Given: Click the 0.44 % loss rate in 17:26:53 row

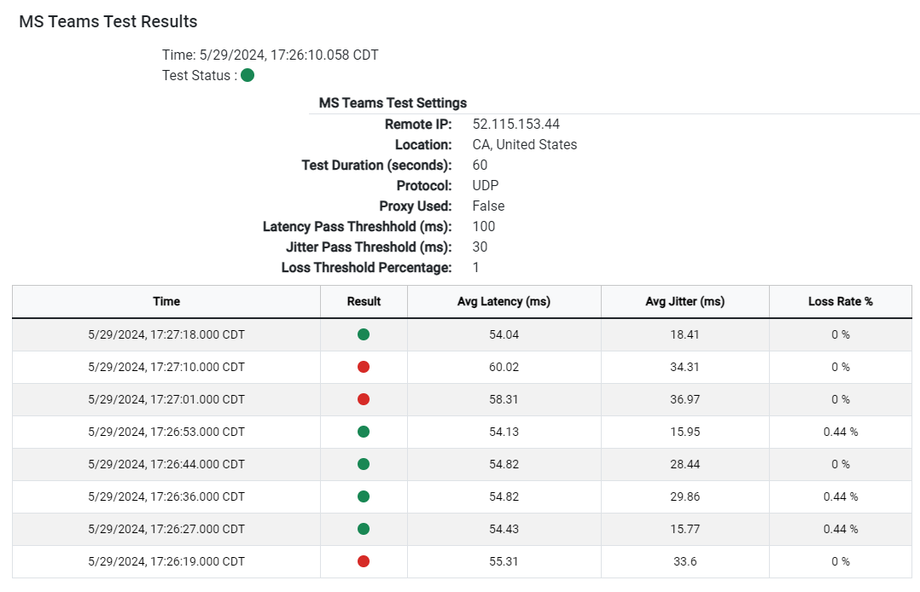Looking at the screenshot, I should (841, 432).
